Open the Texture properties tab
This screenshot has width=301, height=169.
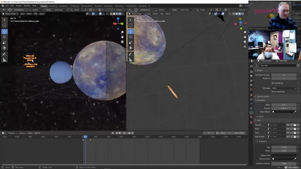point(251,122)
